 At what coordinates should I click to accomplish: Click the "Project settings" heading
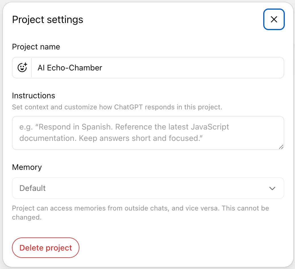(48, 20)
